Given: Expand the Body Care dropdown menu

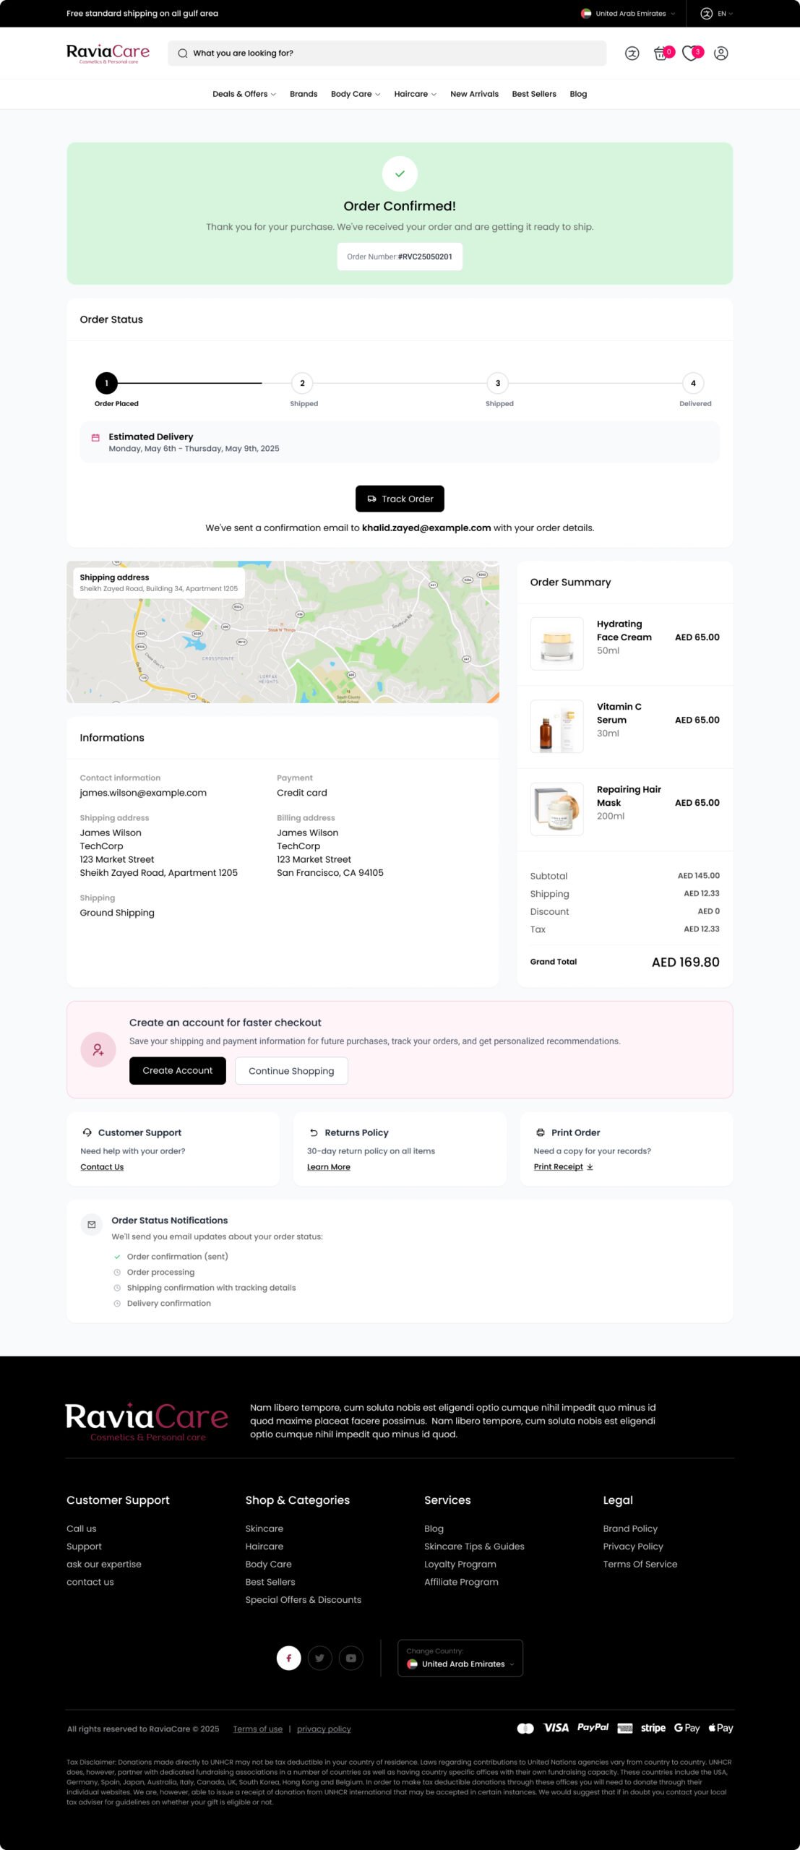Looking at the screenshot, I should pyautogui.click(x=355, y=94).
